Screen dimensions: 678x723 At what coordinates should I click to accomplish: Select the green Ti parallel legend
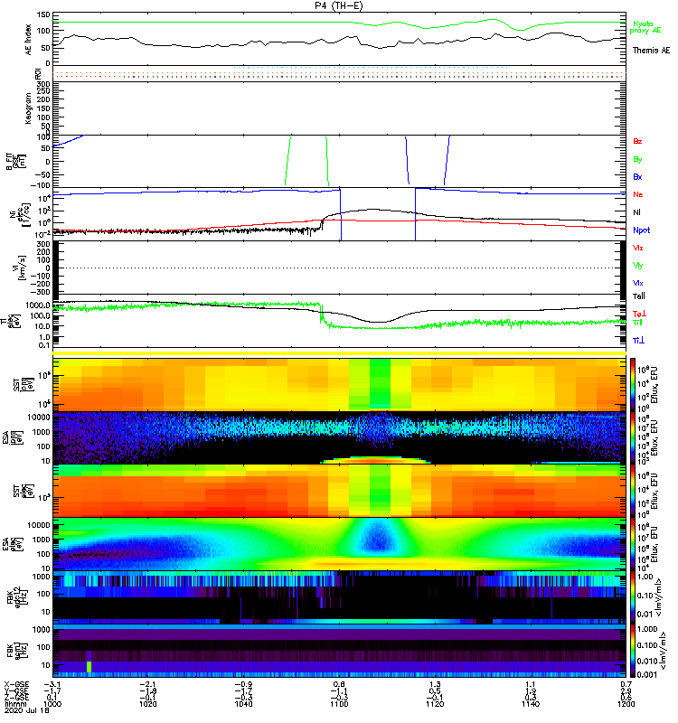[x=637, y=323]
